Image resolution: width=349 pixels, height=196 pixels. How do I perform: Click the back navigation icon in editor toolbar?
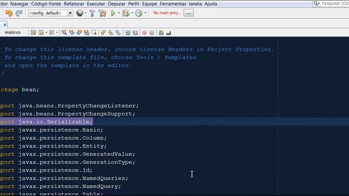41,33
